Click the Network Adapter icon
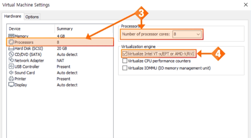The image size is (251, 138). pyautogui.click(x=11, y=60)
